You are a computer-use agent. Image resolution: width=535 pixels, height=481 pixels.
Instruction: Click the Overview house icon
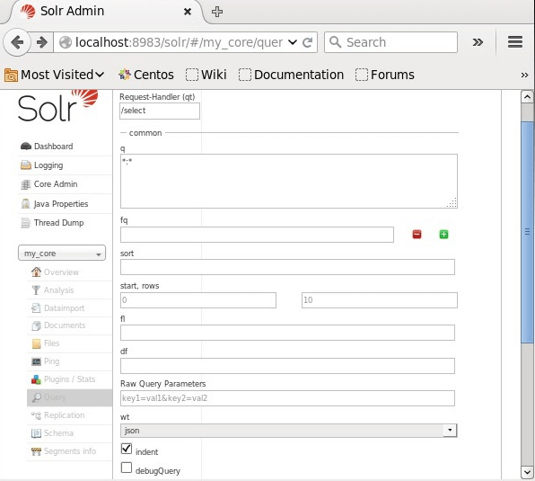(x=36, y=272)
